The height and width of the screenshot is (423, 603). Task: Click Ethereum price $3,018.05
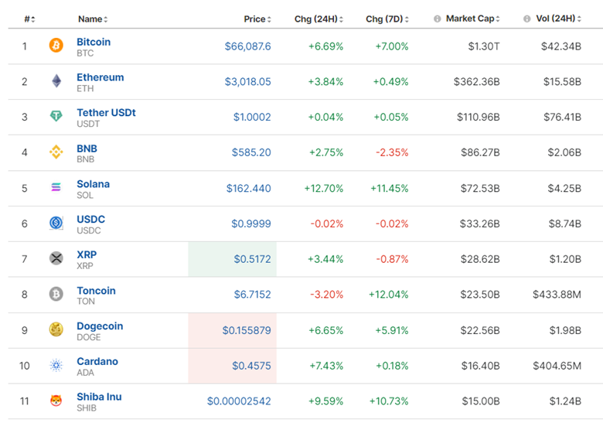(x=247, y=81)
